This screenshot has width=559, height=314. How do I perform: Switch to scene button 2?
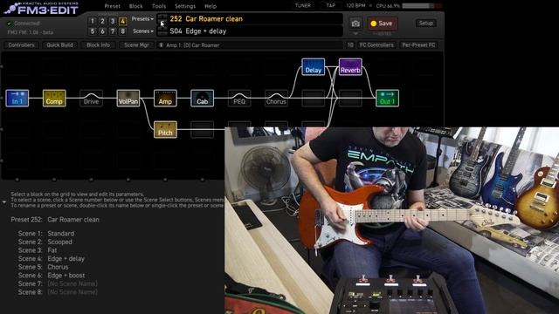coord(102,21)
